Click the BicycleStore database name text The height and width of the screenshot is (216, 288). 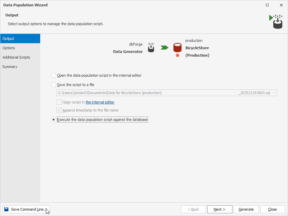(197, 48)
